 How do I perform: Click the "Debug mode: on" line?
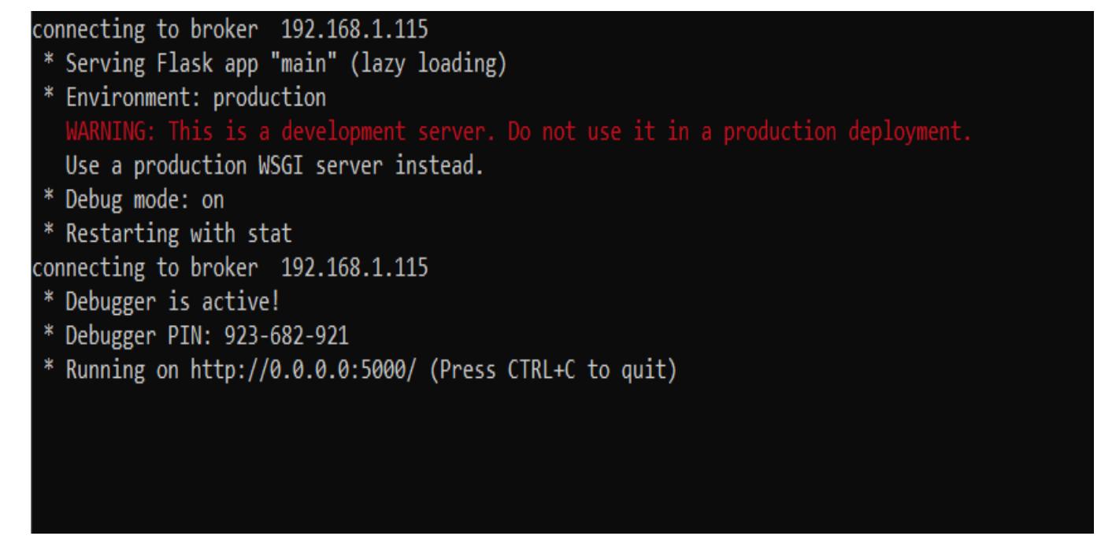[x=144, y=199]
